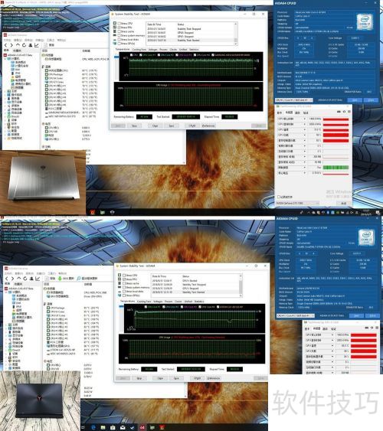Image resolution: width=383 pixels, height=431 pixels.
Task: Click Report page icon in upper AIDA64 toolbar
Action: coord(46,45)
